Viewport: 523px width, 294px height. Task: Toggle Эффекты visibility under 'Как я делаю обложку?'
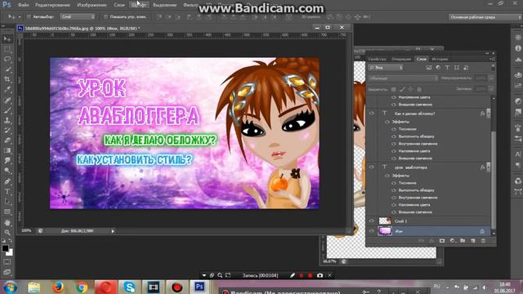click(387, 122)
